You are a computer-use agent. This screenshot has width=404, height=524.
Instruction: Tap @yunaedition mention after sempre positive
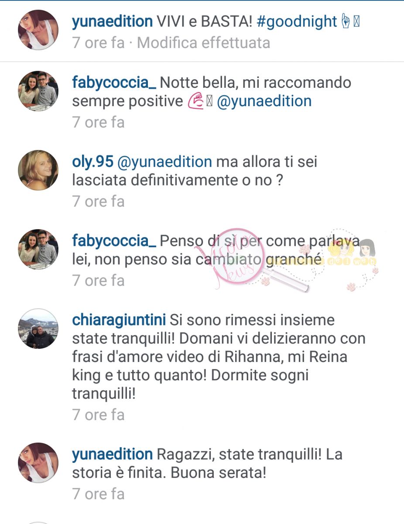(264, 101)
